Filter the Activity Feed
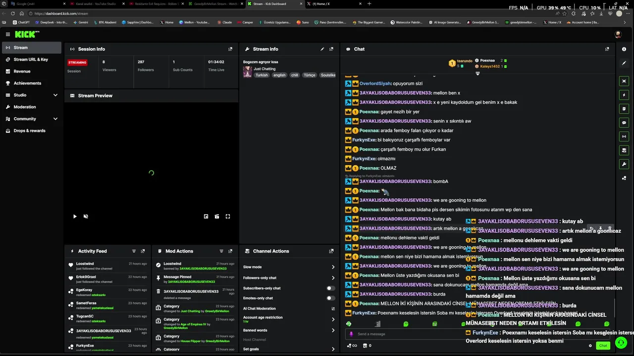The height and width of the screenshot is (356, 634). click(134, 251)
